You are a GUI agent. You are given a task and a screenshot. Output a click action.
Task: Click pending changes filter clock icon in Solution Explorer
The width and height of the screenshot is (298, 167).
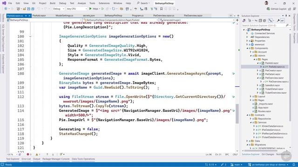(x=250, y=20)
